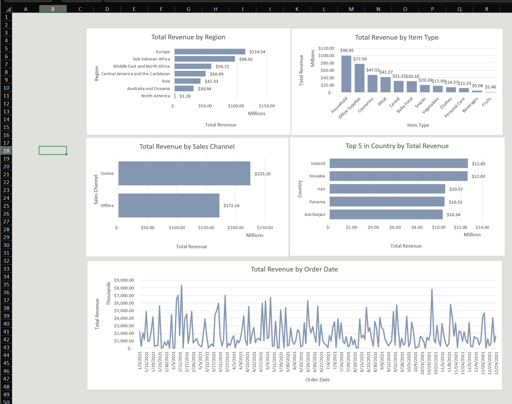This screenshot has height=404, width=512.
Task: Click Millions unit label in Region chart
Action: click(x=257, y=114)
